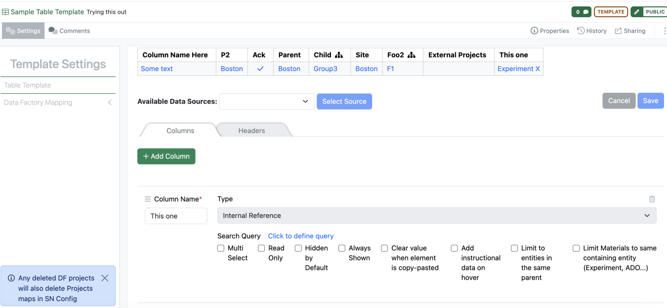Switch to the Headers tab

click(252, 130)
